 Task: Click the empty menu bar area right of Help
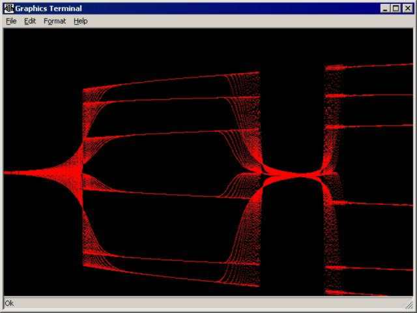[248, 21]
